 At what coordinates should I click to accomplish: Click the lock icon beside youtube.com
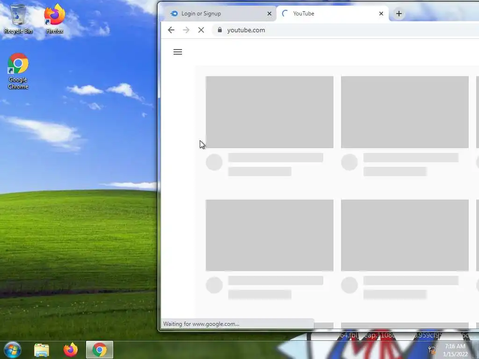pos(219,30)
